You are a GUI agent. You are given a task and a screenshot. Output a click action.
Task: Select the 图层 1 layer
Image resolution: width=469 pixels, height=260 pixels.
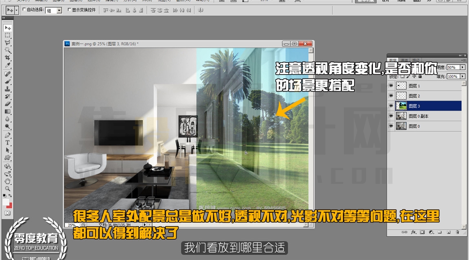[x=428, y=86]
